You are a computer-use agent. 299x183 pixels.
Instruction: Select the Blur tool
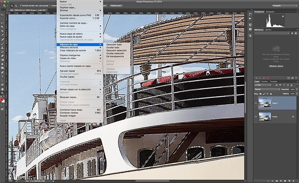(x=3, y=64)
